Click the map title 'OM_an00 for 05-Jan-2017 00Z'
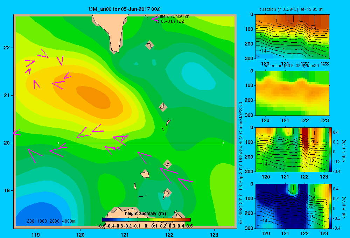Viewport: 350px width, 238px height. 124,9
